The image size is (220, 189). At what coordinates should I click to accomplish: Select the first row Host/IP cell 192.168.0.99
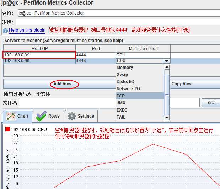click(39, 55)
